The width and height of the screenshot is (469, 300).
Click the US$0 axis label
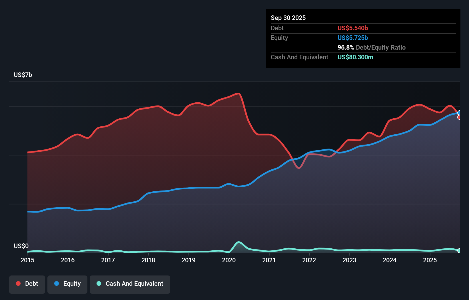21,246
